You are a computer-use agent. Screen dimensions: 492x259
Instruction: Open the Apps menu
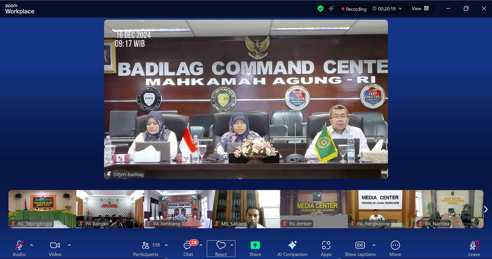326,248
